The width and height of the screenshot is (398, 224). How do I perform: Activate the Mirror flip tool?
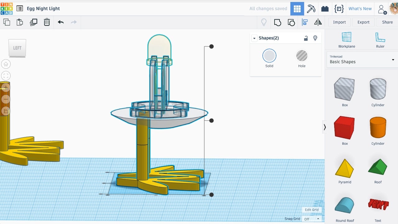click(x=318, y=22)
